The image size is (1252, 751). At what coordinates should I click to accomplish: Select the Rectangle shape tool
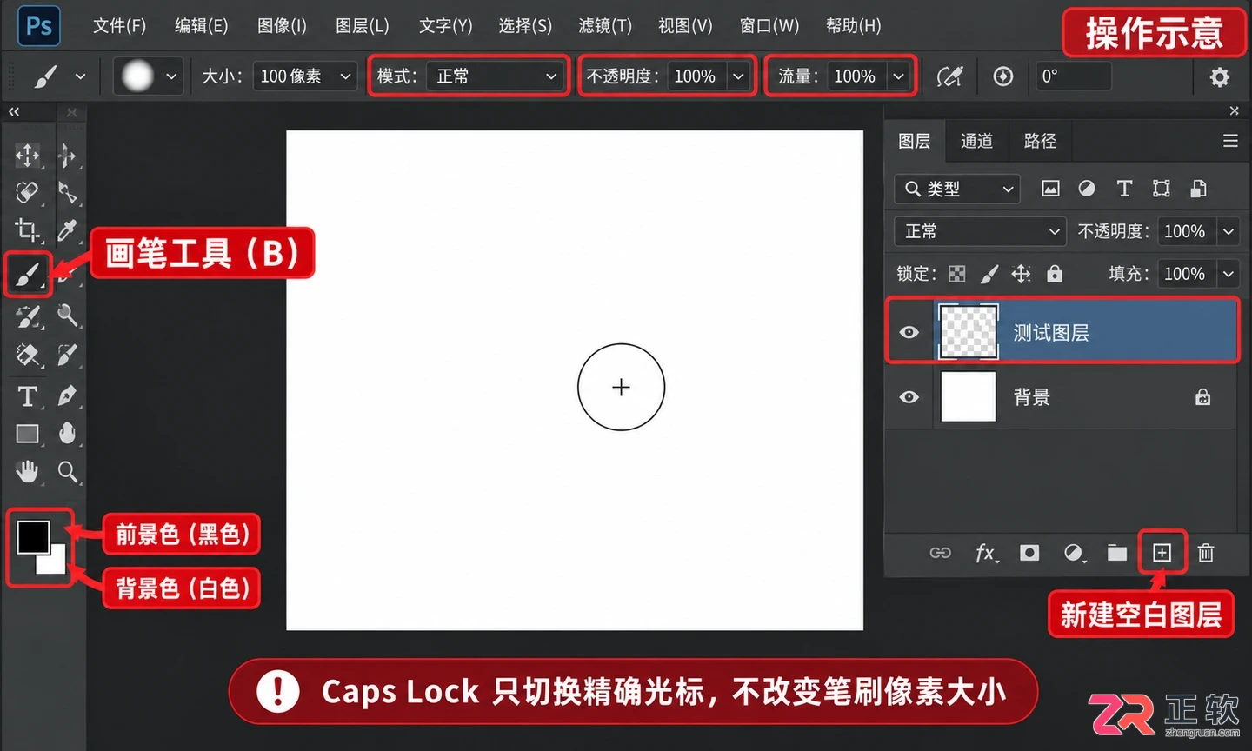[27, 433]
